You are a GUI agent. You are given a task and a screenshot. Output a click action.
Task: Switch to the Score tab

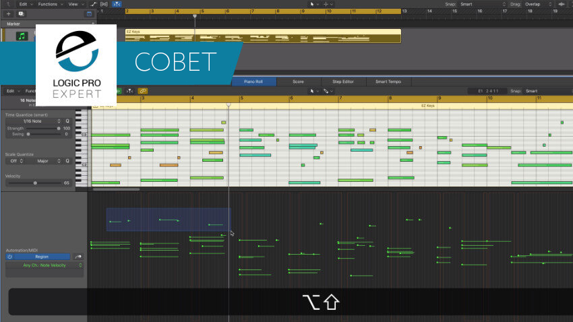click(298, 82)
